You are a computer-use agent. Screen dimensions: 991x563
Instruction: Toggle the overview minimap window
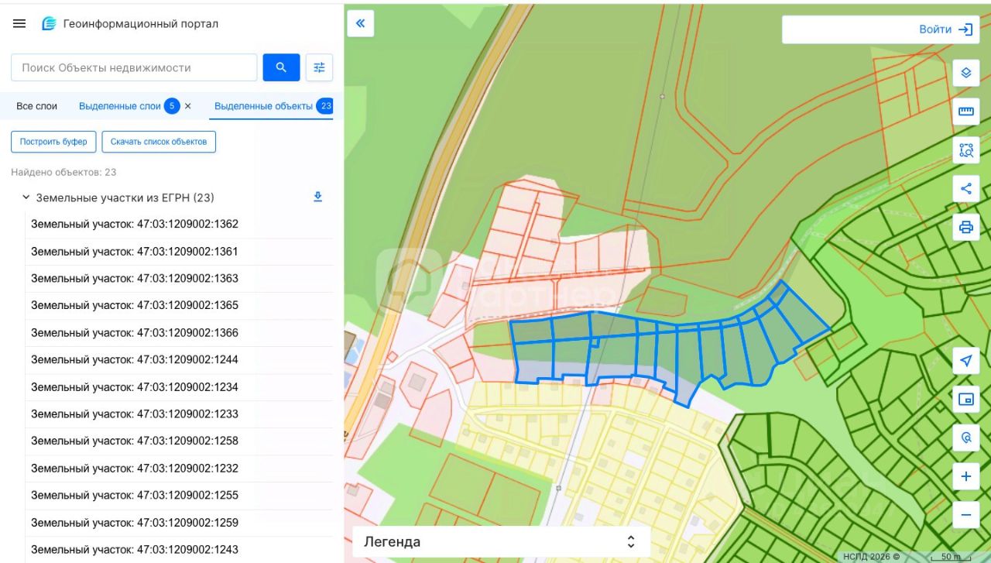[965, 399]
